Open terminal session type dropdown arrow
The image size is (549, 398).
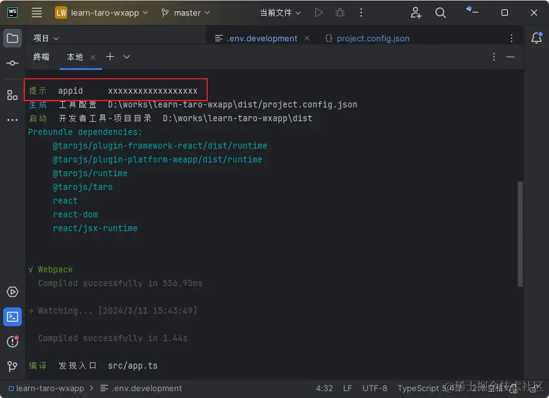(127, 57)
